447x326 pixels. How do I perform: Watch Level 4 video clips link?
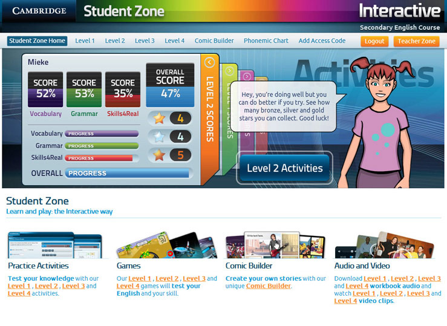click(345, 301)
